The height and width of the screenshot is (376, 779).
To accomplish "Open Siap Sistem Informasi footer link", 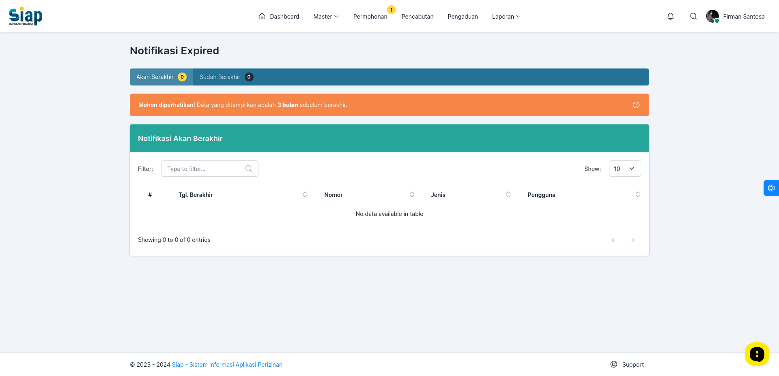I will point(227,365).
